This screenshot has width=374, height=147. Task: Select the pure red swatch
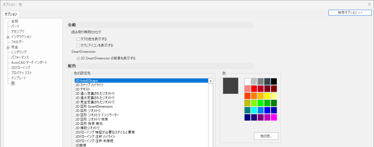click(254, 89)
